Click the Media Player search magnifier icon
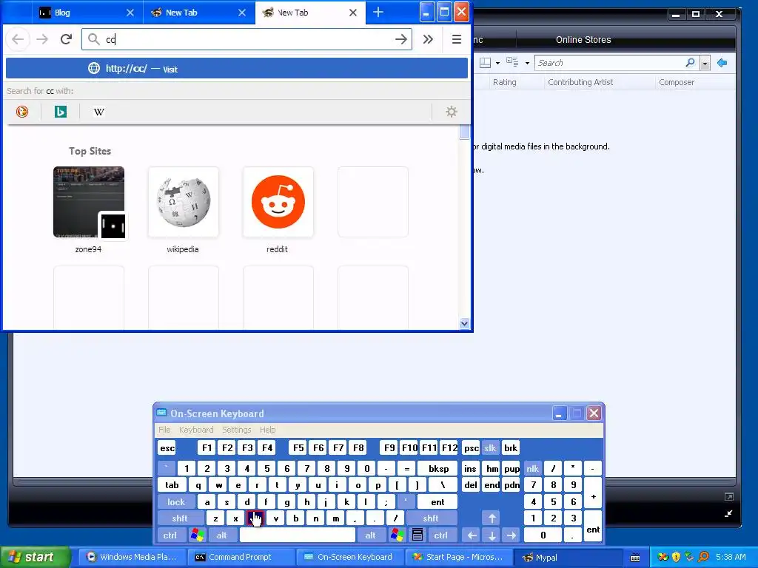 (691, 63)
